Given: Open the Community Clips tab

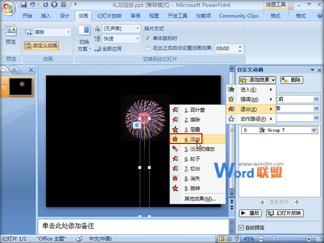Looking at the screenshot, I should click(x=239, y=16).
